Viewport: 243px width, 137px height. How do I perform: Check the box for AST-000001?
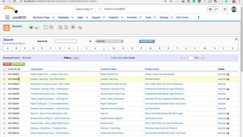click(x=4, y=74)
